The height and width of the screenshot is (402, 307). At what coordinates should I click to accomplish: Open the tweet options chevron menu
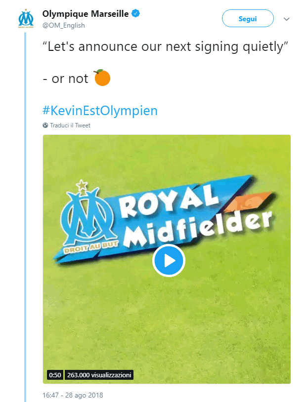coord(286,19)
